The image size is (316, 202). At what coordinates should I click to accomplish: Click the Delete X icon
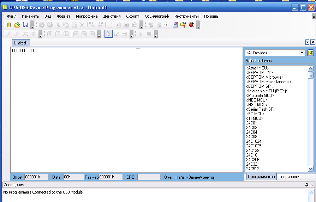[82, 25]
